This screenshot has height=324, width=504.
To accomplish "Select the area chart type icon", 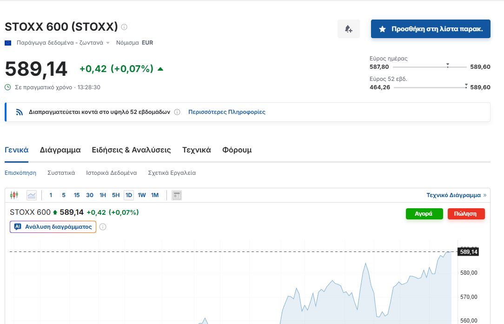I will tap(32, 195).
